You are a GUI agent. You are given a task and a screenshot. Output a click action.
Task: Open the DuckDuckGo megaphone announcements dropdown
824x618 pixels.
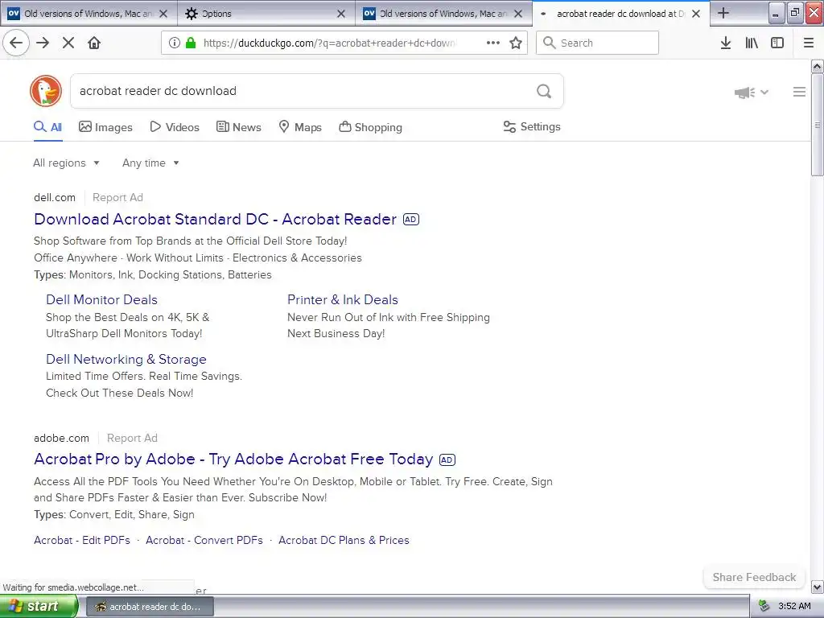click(752, 93)
